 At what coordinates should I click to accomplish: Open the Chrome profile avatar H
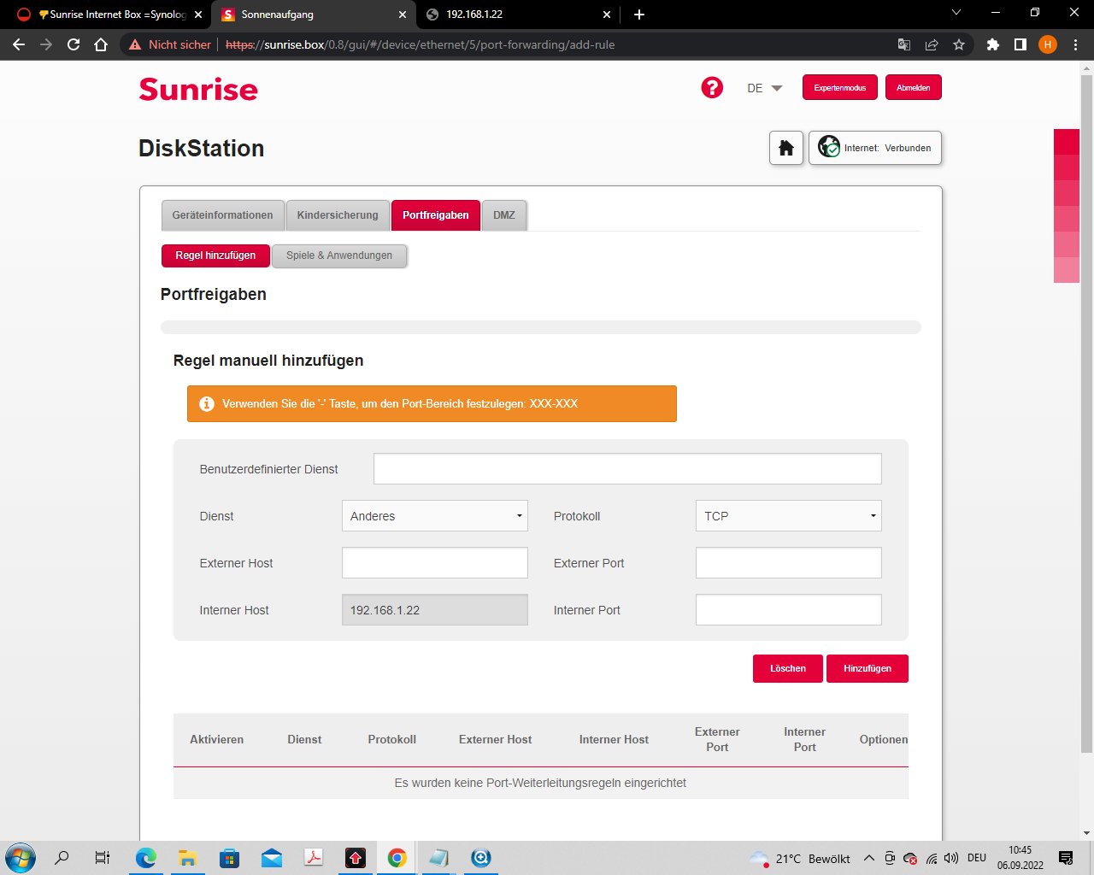click(x=1048, y=44)
